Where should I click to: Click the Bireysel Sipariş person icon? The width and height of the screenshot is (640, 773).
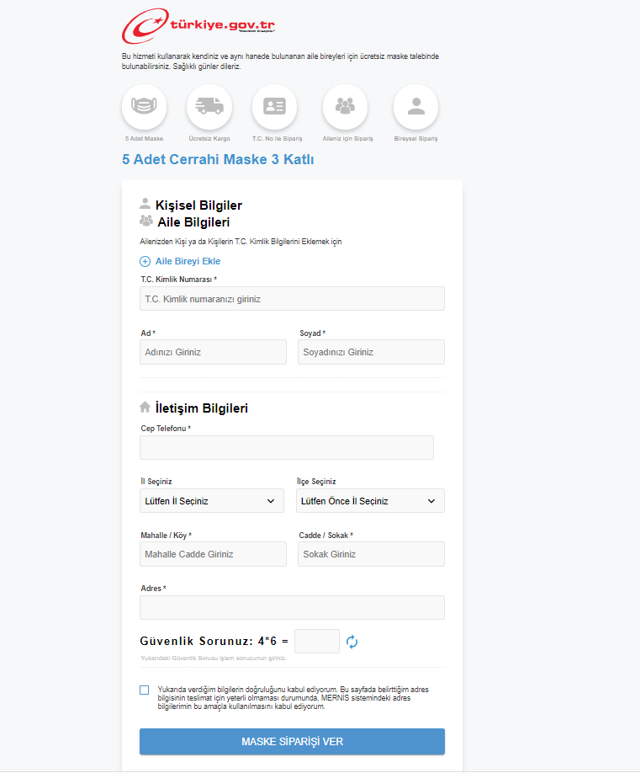click(x=415, y=106)
